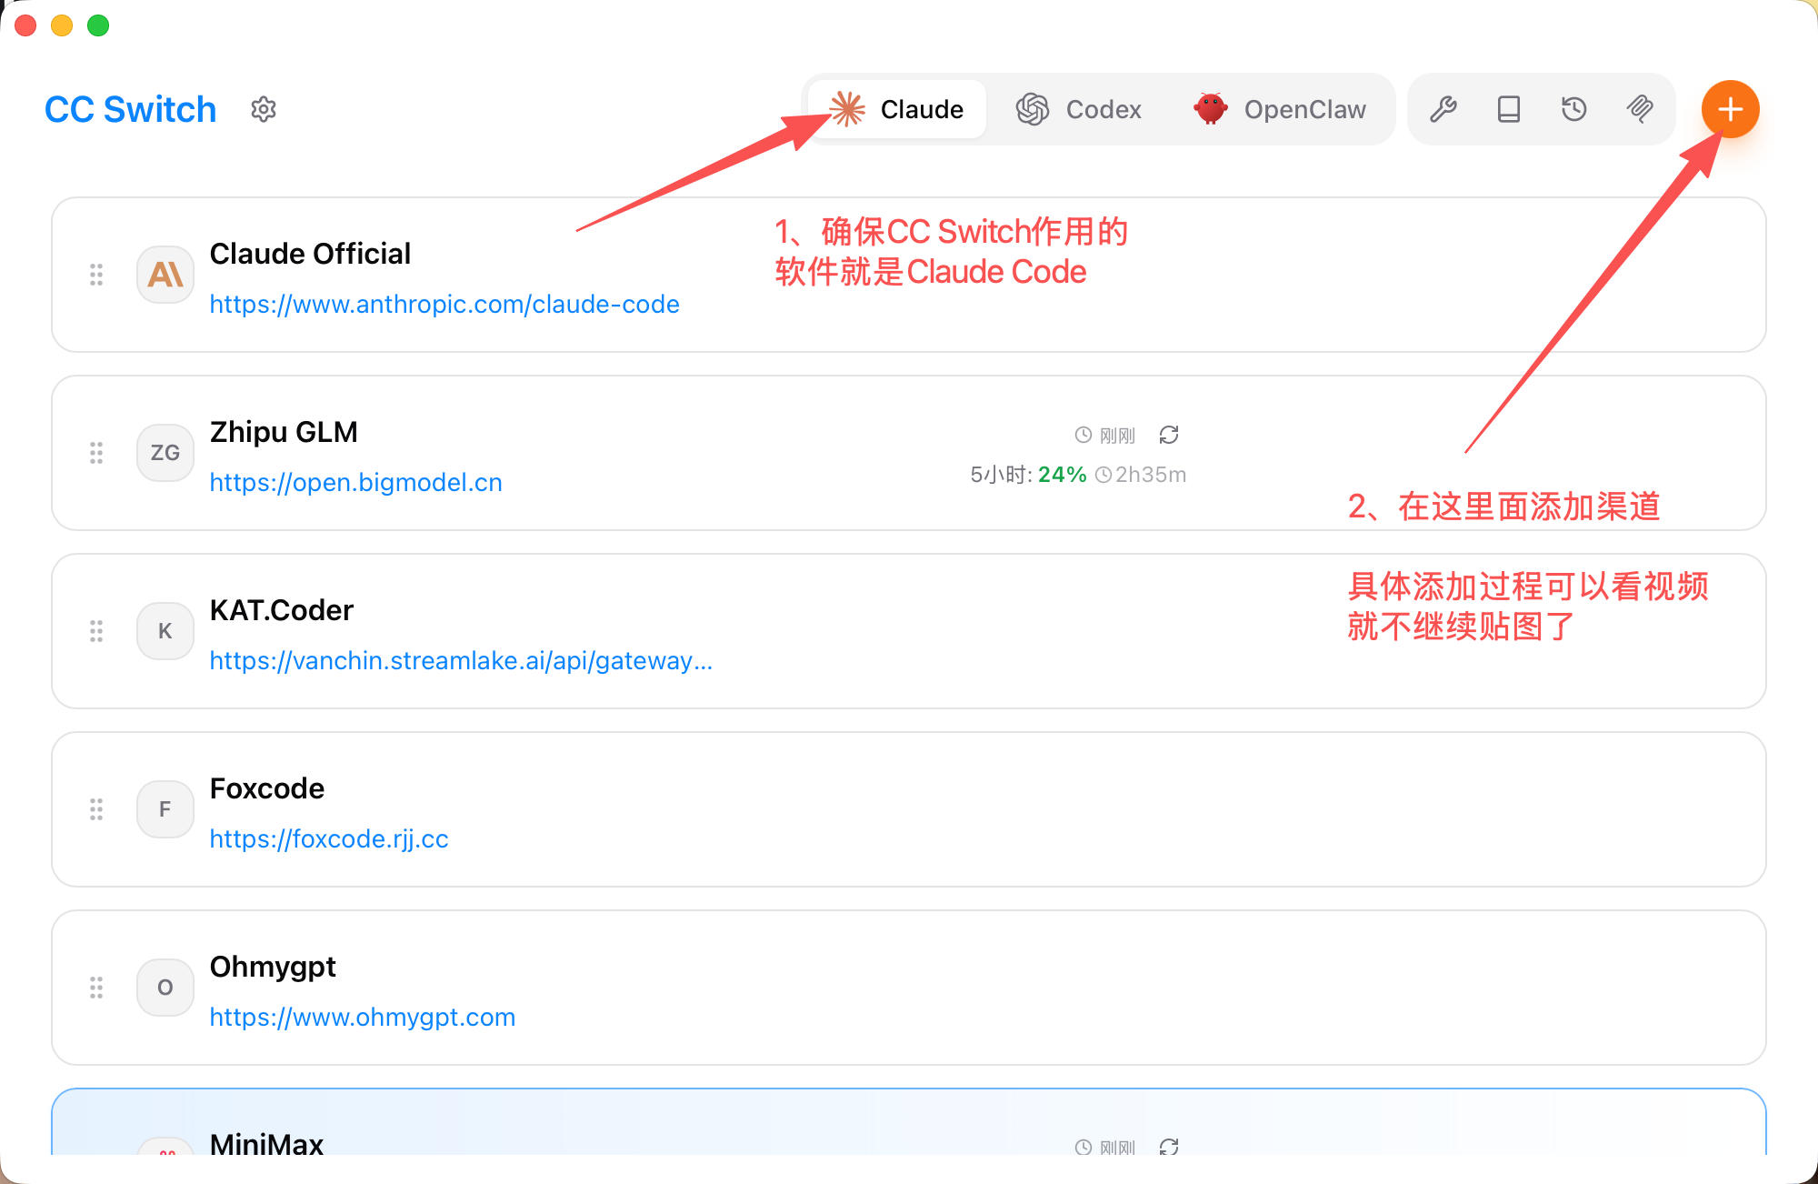Select the MiniMax provider name

(266, 1143)
